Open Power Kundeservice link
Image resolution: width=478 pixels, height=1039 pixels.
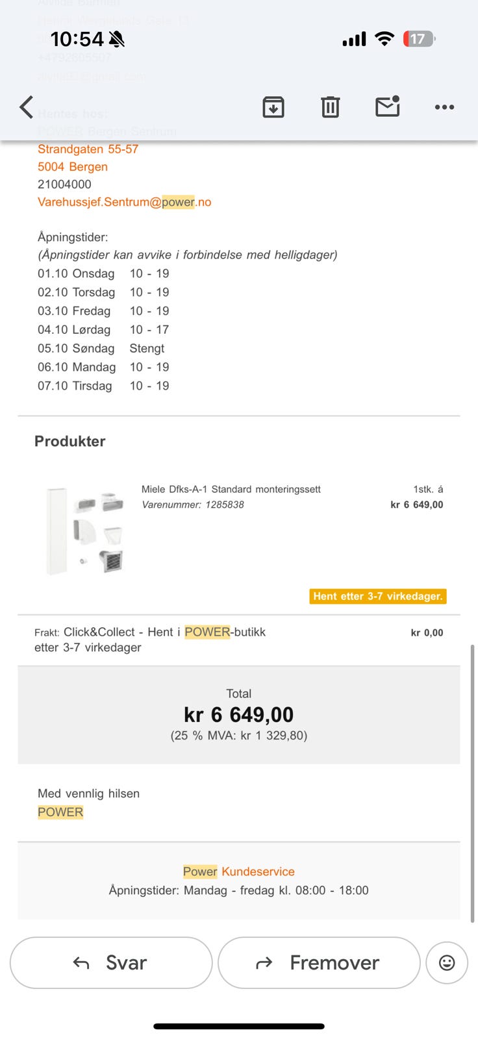(238, 871)
